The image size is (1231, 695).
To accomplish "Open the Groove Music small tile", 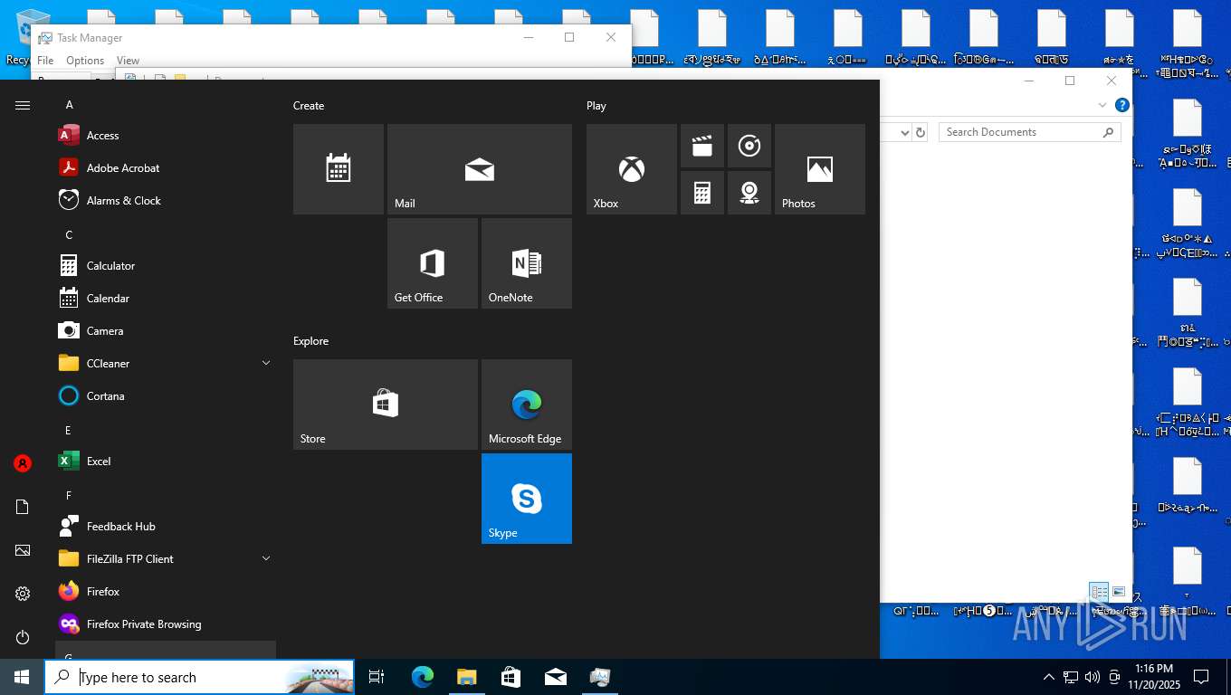I will pyautogui.click(x=749, y=146).
